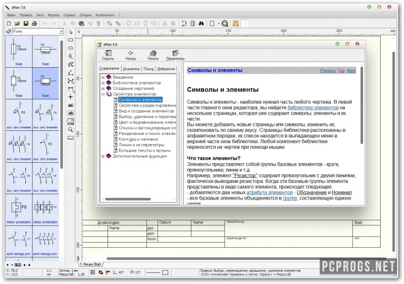Open the page view dropdown arrow in toolbar

tap(219, 24)
